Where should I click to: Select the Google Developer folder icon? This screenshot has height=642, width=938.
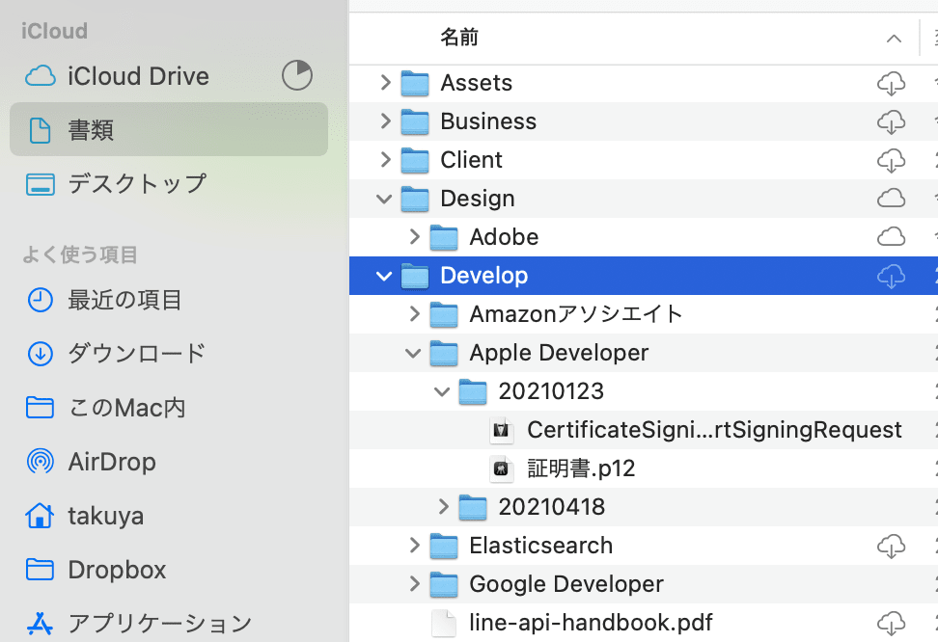click(444, 584)
